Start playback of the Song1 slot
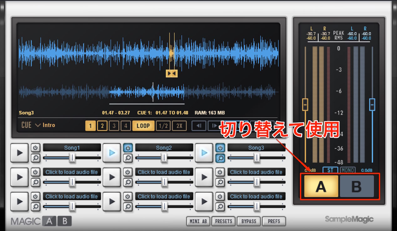Viewport: 397px width, 231px height. 20,153
